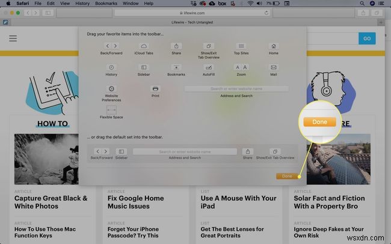391x244 pixels.
Task: Click the pinned tab icon at left
Action: (5, 22)
